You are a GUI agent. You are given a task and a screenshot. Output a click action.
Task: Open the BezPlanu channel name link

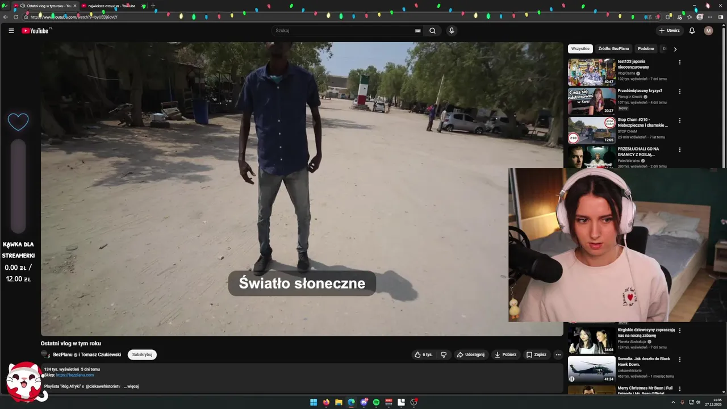pos(63,354)
